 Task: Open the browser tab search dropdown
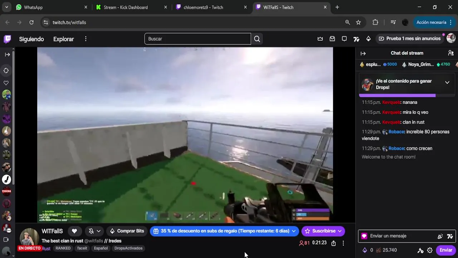(x=6, y=7)
